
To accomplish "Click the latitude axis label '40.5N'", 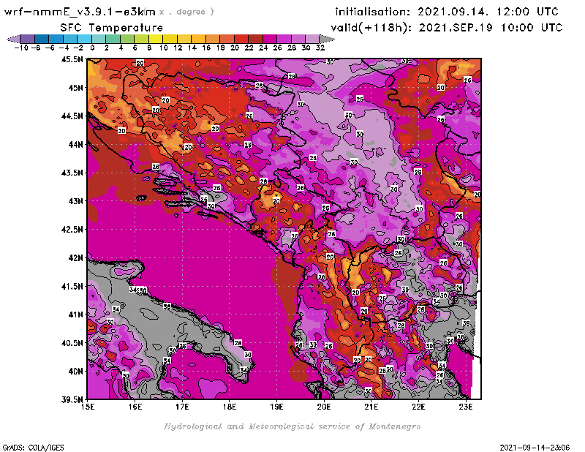I will coord(72,343).
